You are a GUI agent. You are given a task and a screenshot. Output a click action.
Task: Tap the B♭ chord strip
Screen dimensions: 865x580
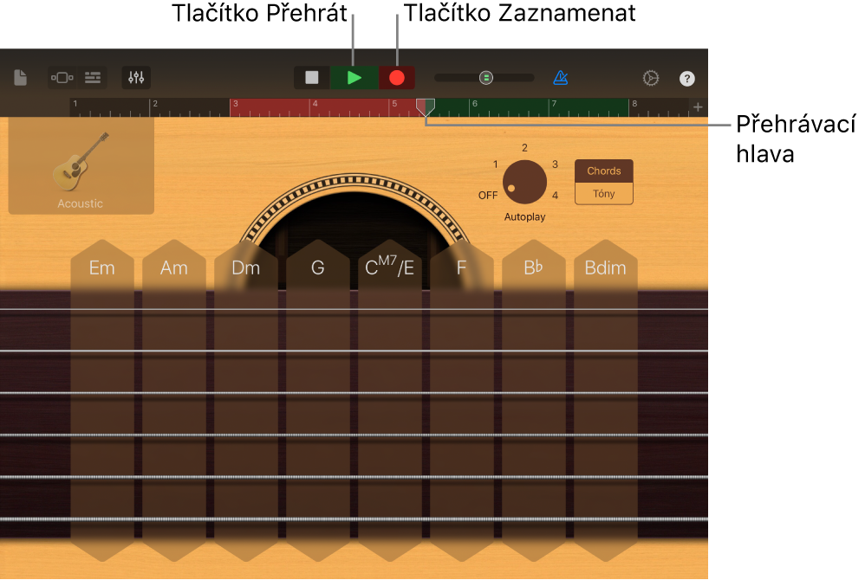(533, 401)
